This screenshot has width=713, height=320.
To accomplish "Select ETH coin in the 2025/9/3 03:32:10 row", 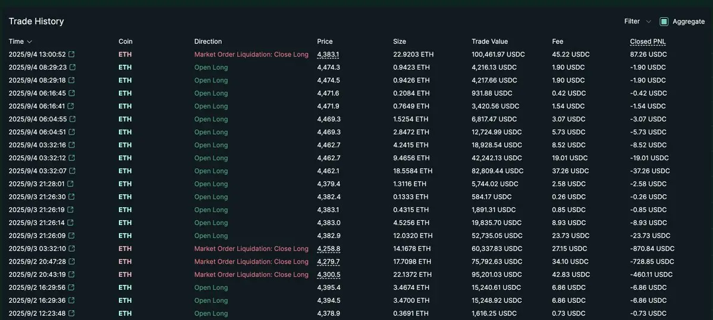I will (x=125, y=249).
